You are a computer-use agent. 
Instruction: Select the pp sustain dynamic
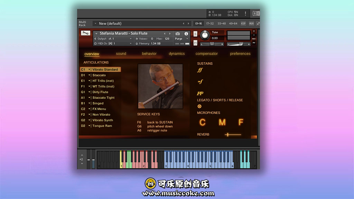tap(200, 93)
